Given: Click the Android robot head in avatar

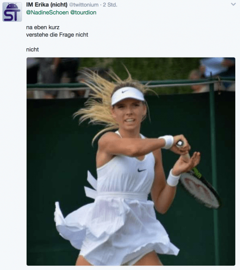Looking at the screenshot, I should pos(13,7).
